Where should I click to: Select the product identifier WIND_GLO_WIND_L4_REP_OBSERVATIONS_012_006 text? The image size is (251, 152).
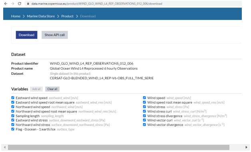click(92, 64)
